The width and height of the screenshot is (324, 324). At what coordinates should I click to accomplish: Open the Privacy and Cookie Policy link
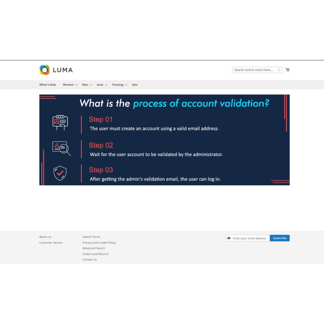click(x=99, y=243)
